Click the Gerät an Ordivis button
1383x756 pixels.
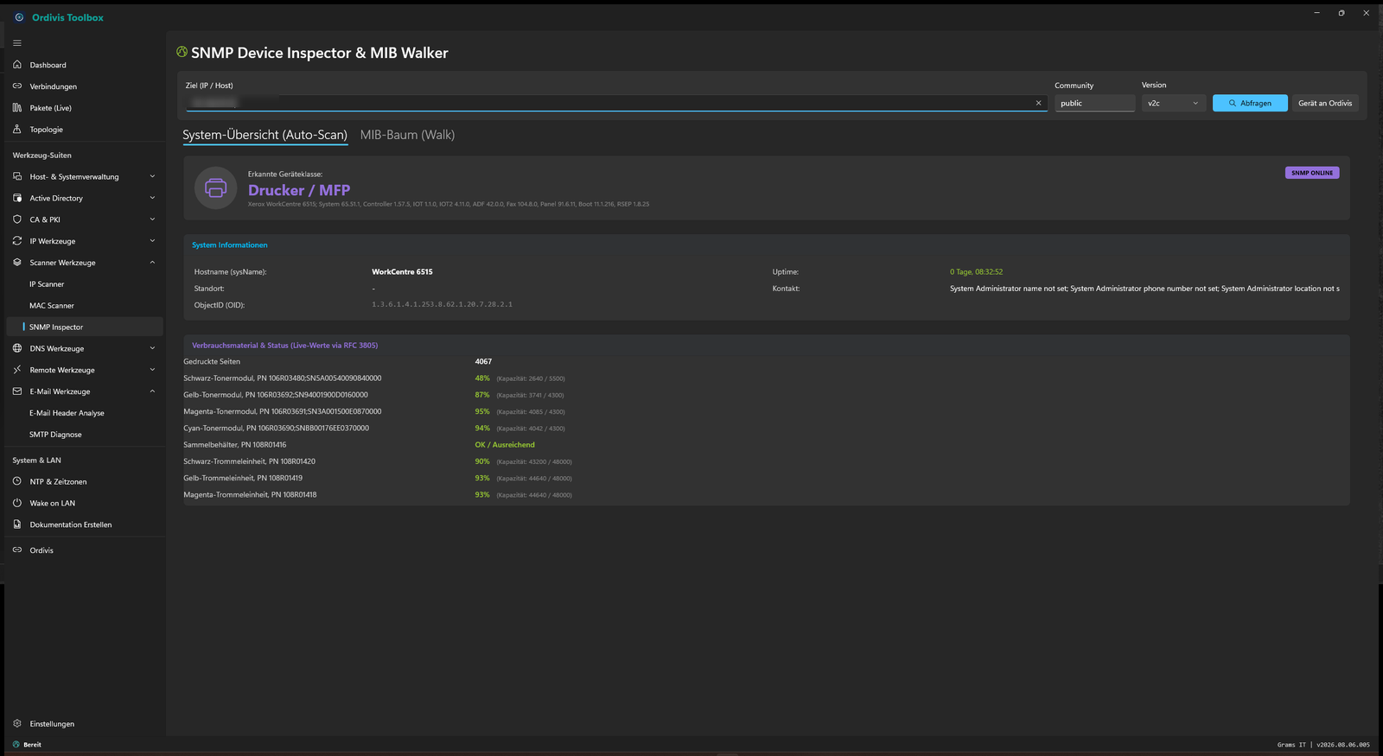[x=1325, y=103]
